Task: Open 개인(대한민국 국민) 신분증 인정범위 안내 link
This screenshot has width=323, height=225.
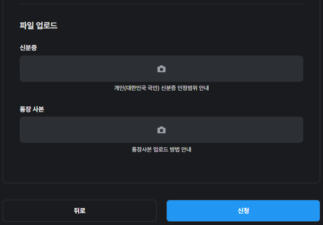Action: coord(161,88)
